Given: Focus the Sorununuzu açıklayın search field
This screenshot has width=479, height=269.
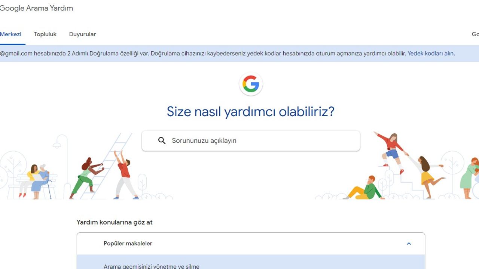Looking at the screenshot, I should tap(251, 141).
